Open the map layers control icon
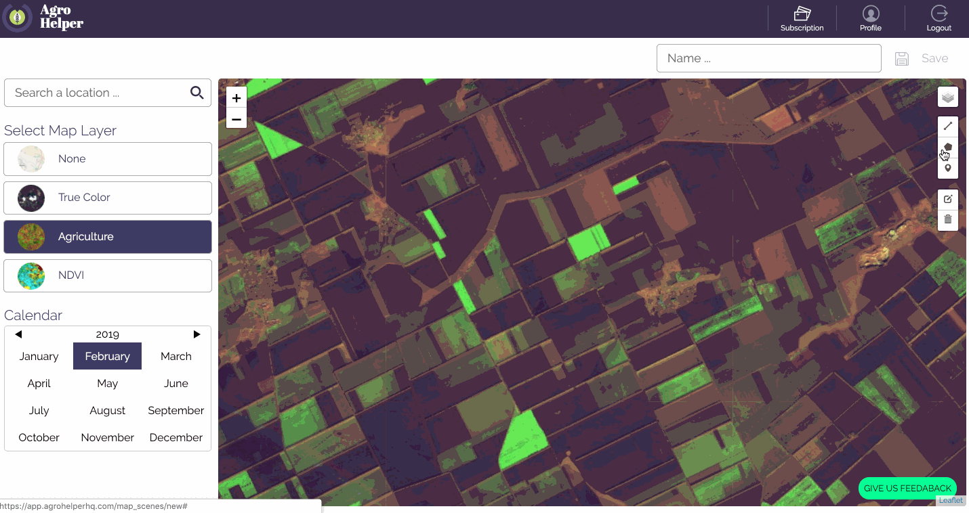This screenshot has height=513, width=969. point(948,97)
